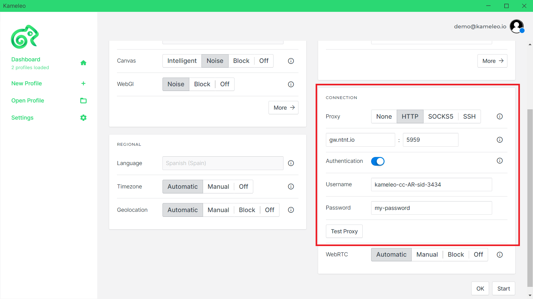Show info for the WebRTC setting
This screenshot has width=533, height=299.
500,255
